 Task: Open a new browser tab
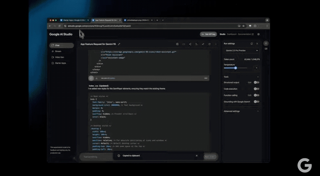(157, 20)
